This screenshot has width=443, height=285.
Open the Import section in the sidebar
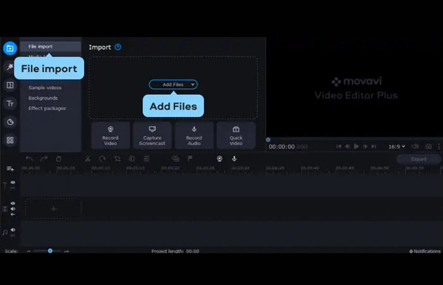coord(10,48)
